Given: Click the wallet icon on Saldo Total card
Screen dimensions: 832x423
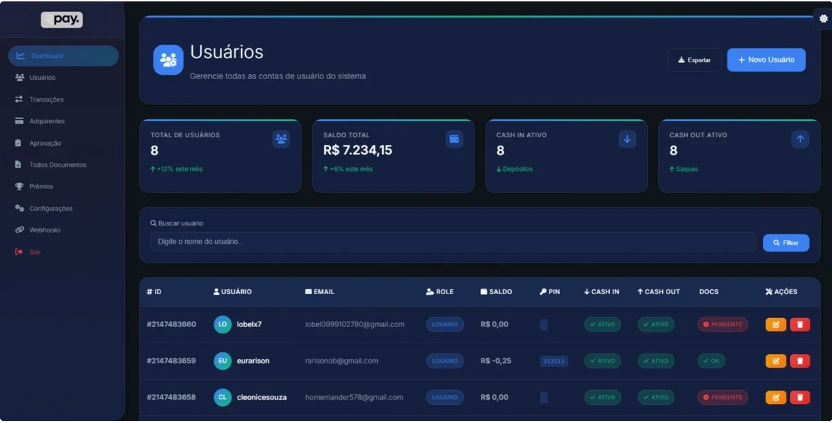Looking at the screenshot, I should tap(454, 139).
